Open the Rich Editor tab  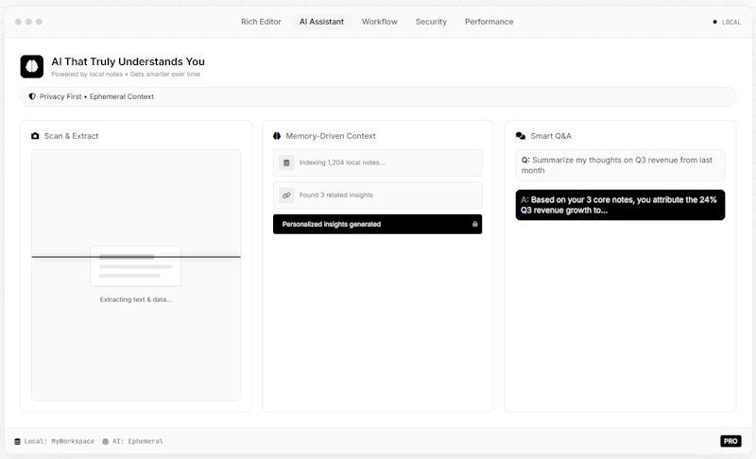261,22
